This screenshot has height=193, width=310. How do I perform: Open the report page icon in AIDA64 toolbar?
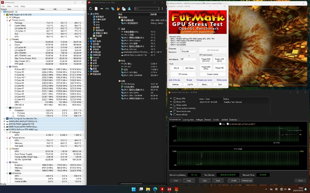(x=96, y=9)
